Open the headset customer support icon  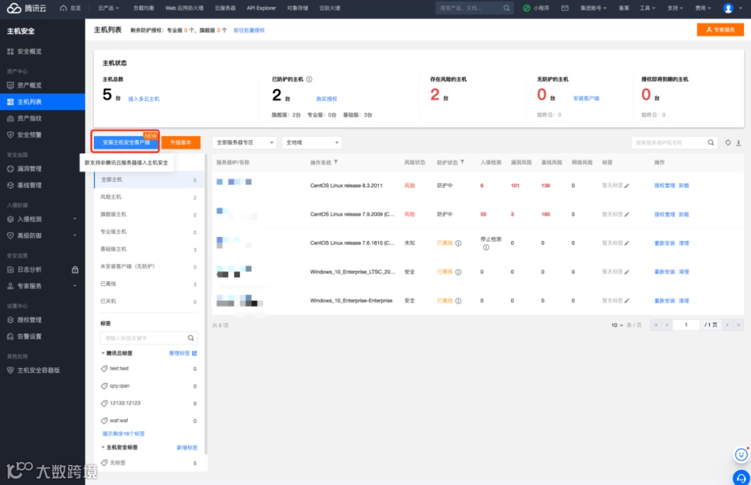tap(741, 477)
